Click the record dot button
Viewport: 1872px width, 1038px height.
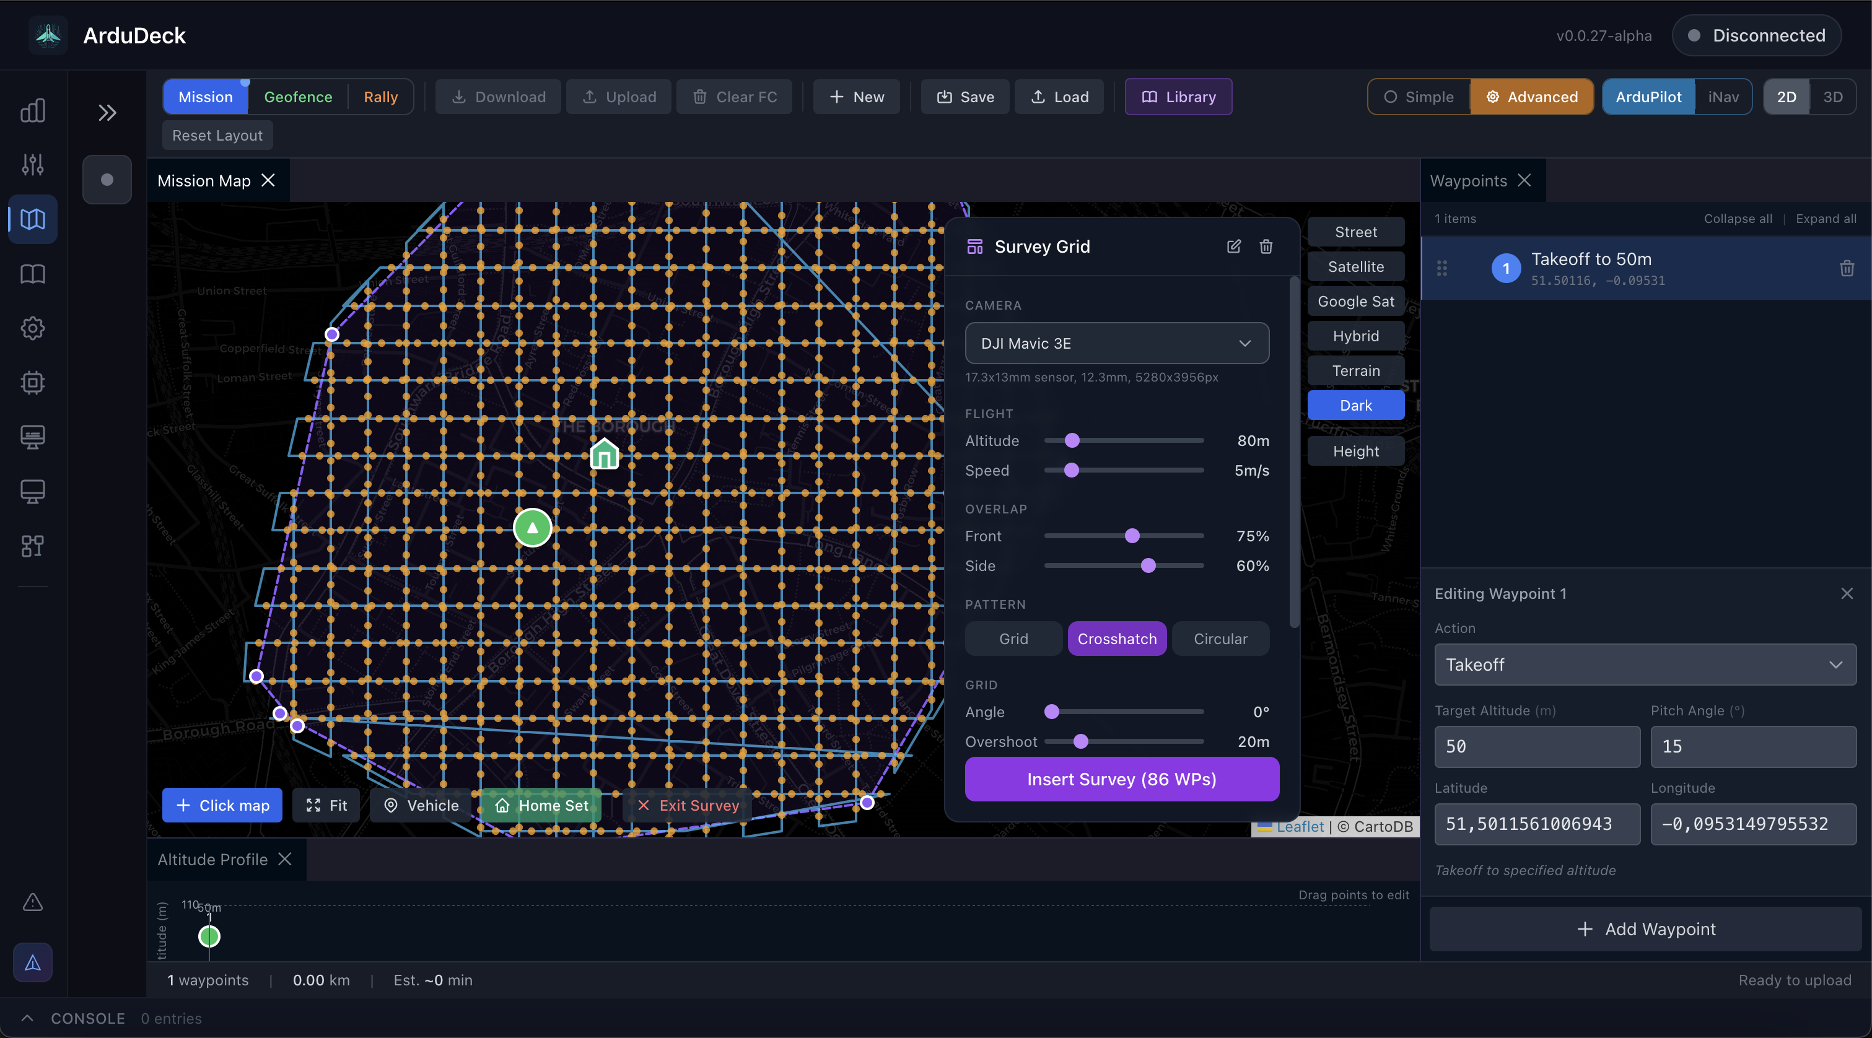tap(107, 180)
